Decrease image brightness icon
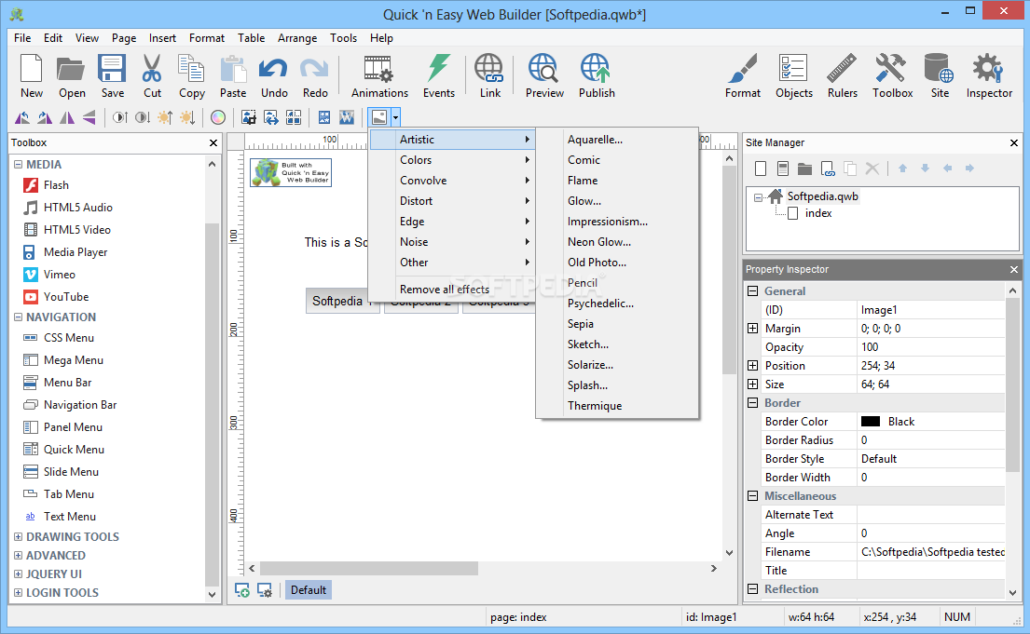The height and width of the screenshot is (634, 1030). tap(187, 117)
